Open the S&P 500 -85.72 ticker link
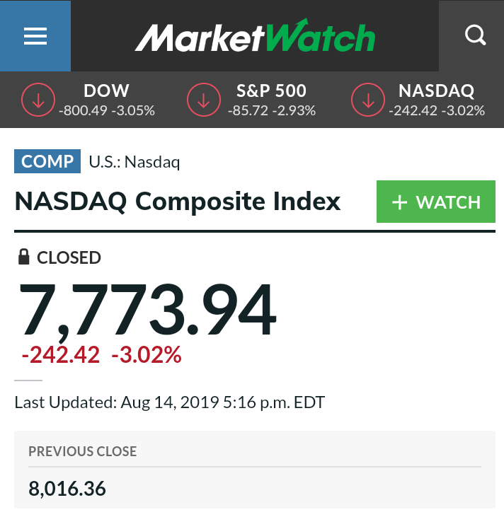 (272, 100)
